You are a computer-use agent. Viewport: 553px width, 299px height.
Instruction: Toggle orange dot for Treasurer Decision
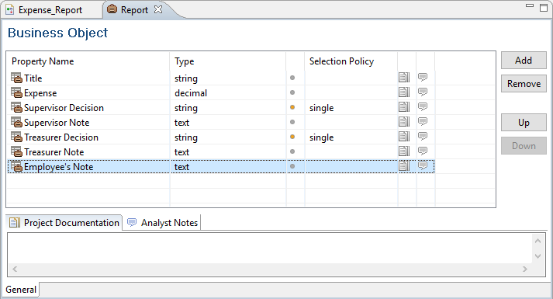pos(292,137)
